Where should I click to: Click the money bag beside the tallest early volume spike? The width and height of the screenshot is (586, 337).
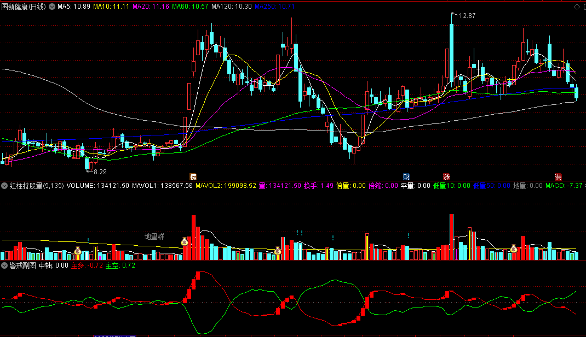tap(185, 241)
